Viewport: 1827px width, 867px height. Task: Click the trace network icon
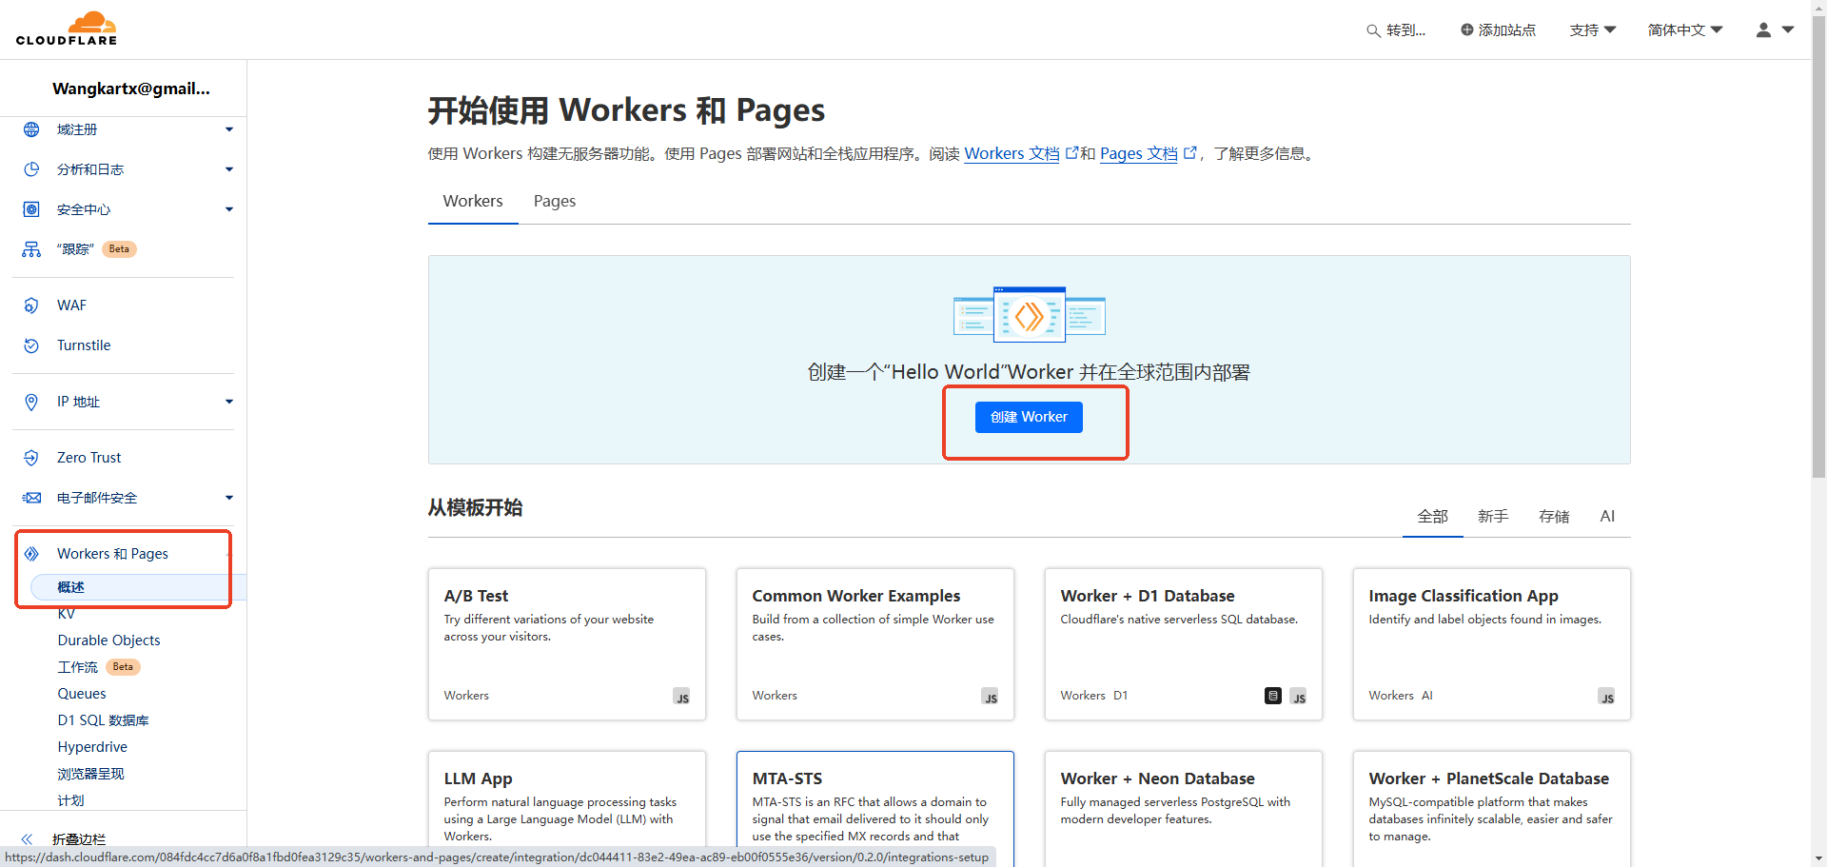pos(31,249)
